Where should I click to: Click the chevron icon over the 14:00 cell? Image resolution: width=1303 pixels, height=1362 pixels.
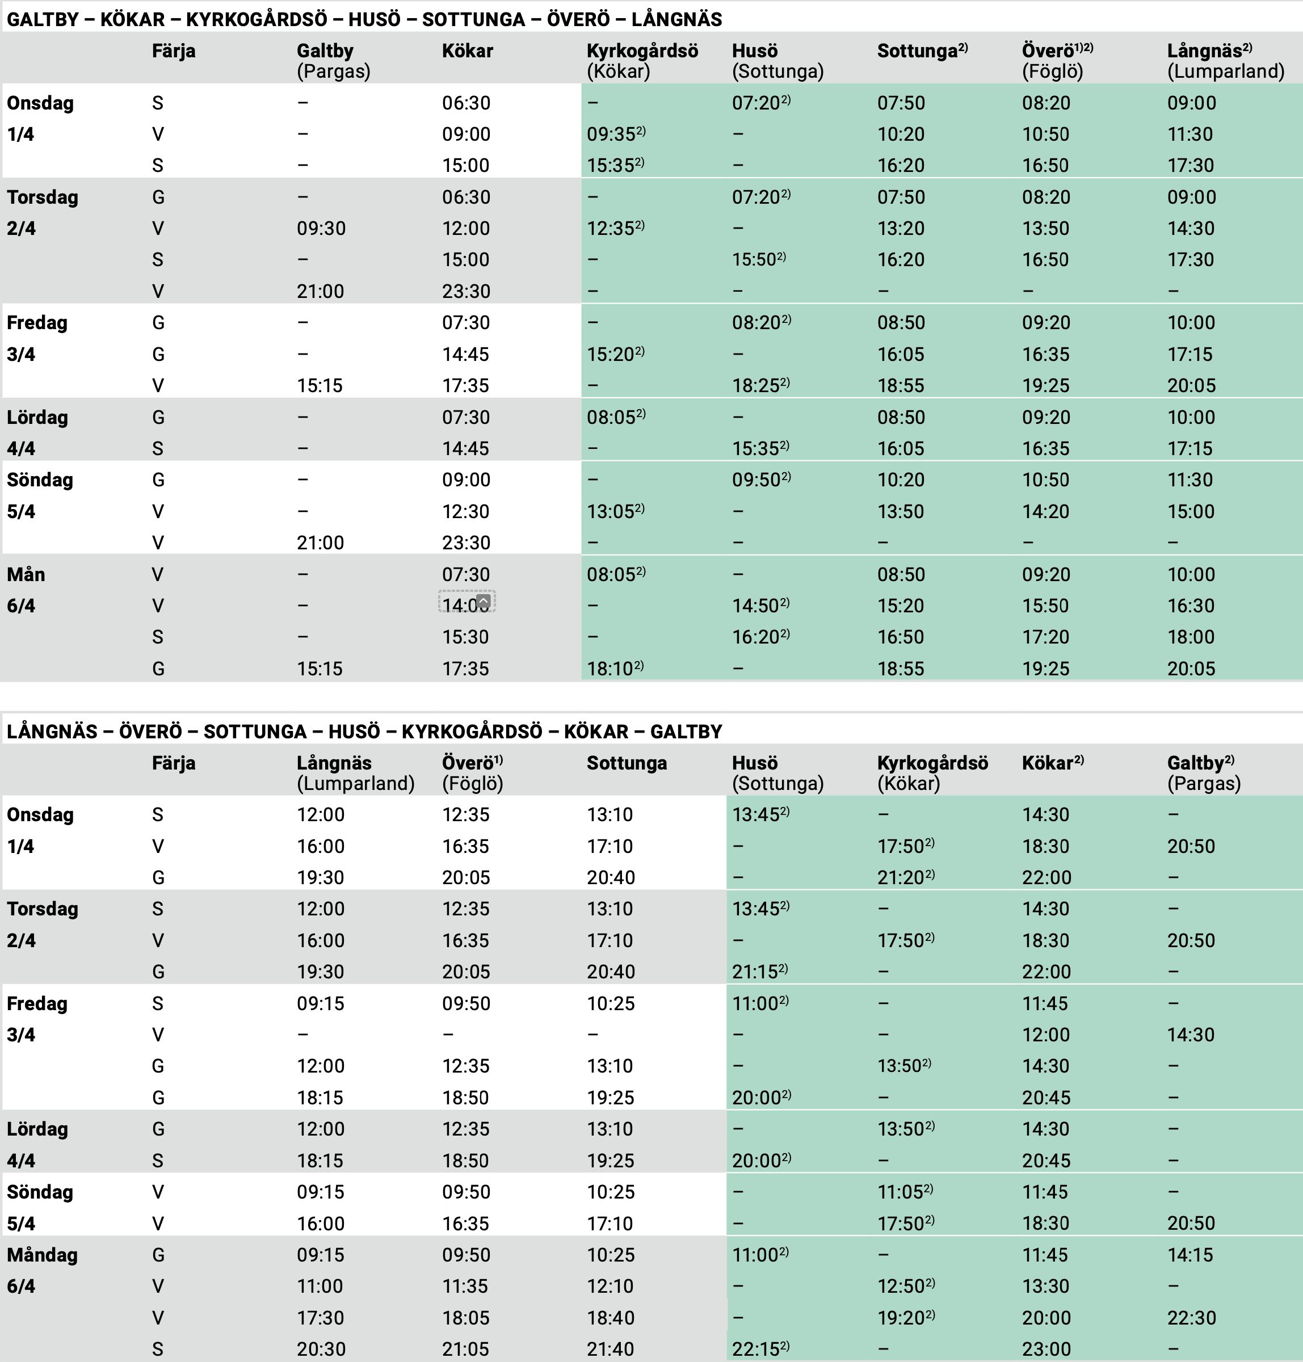(x=484, y=601)
